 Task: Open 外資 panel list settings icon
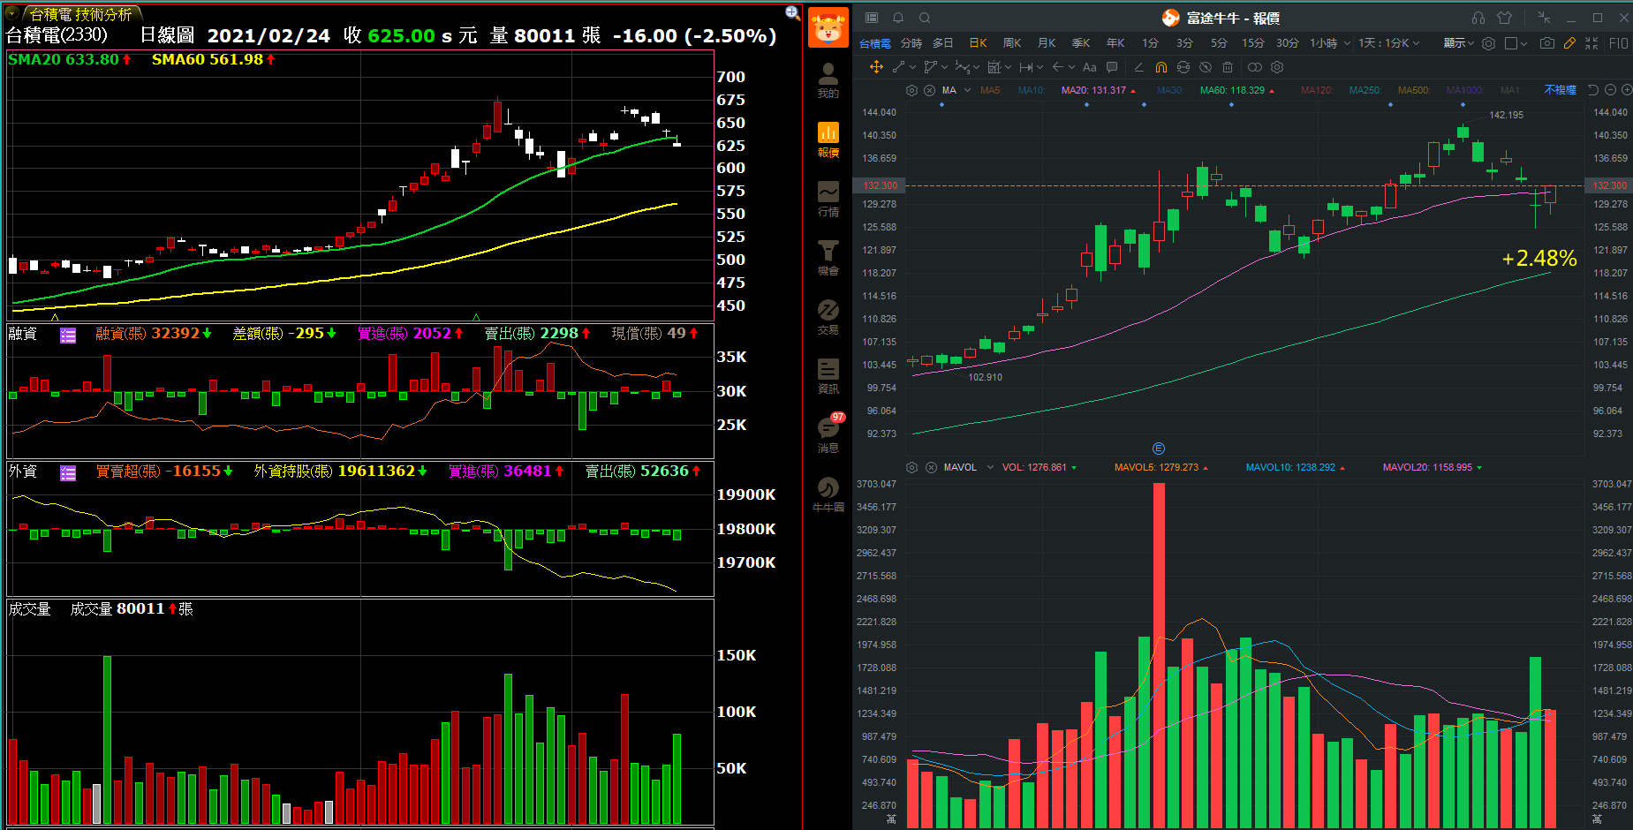pos(68,472)
